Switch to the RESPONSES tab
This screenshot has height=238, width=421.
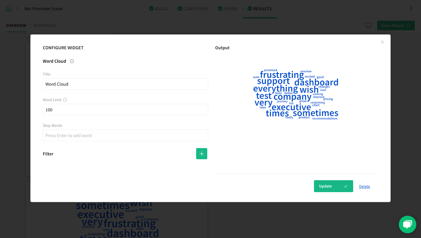(x=45, y=25)
